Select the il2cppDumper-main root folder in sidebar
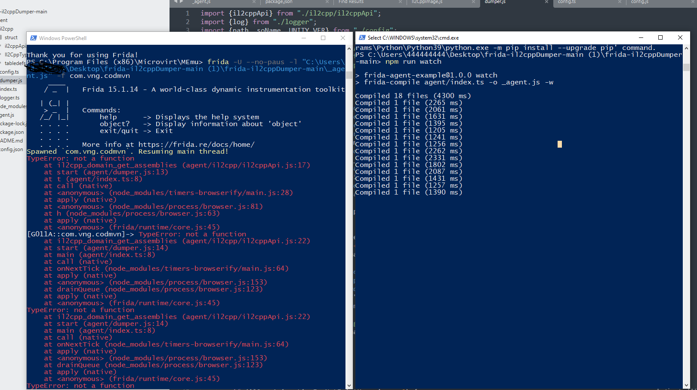 [24, 12]
